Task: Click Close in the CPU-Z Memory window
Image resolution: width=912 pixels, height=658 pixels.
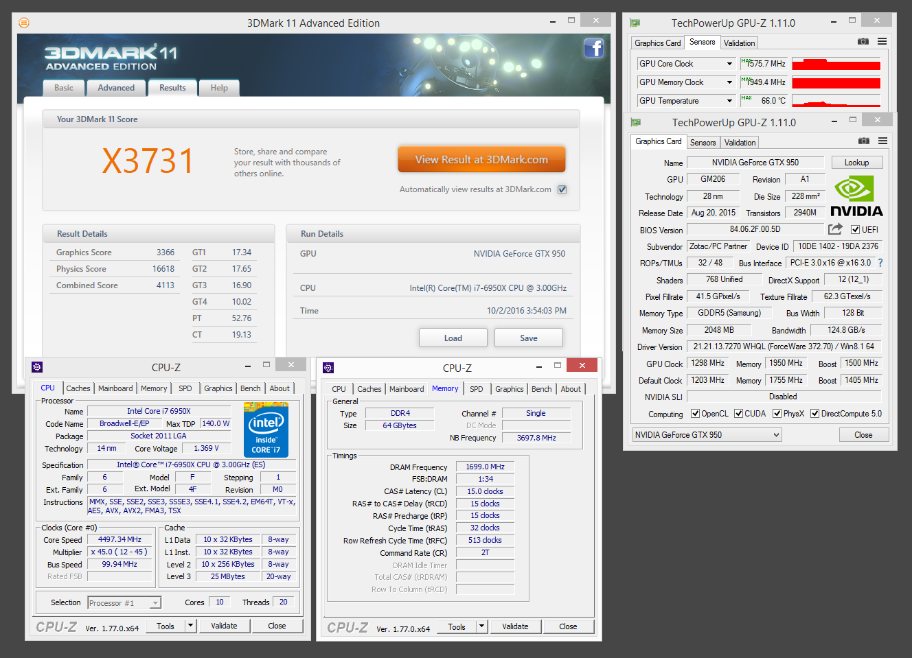Action: click(568, 626)
